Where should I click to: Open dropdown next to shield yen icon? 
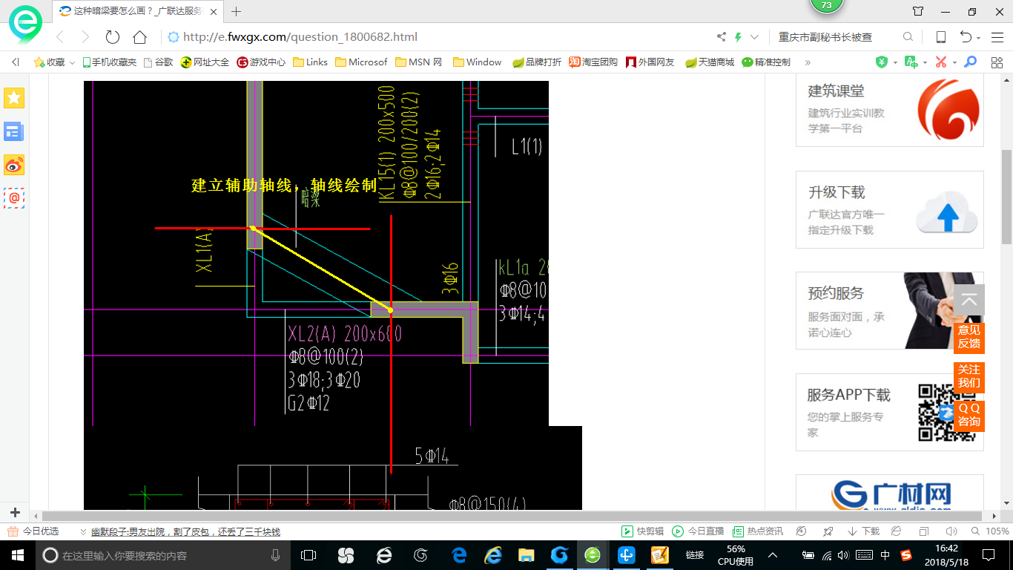(x=895, y=63)
